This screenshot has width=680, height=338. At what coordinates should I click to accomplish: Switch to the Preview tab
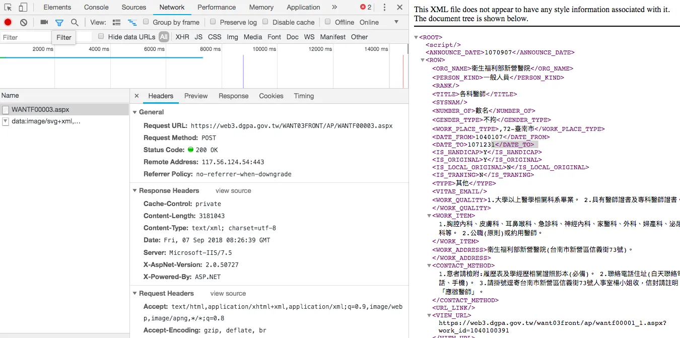click(196, 96)
